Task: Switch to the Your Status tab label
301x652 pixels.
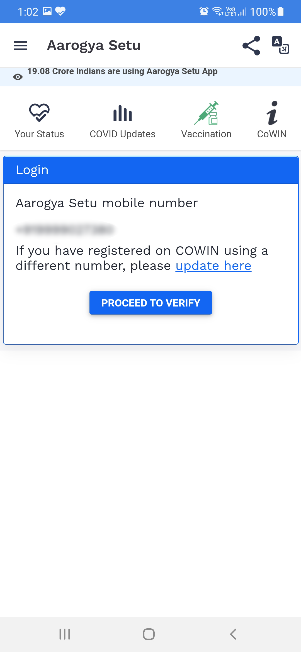Action: point(39,134)
